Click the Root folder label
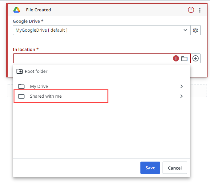 point(36,71)
